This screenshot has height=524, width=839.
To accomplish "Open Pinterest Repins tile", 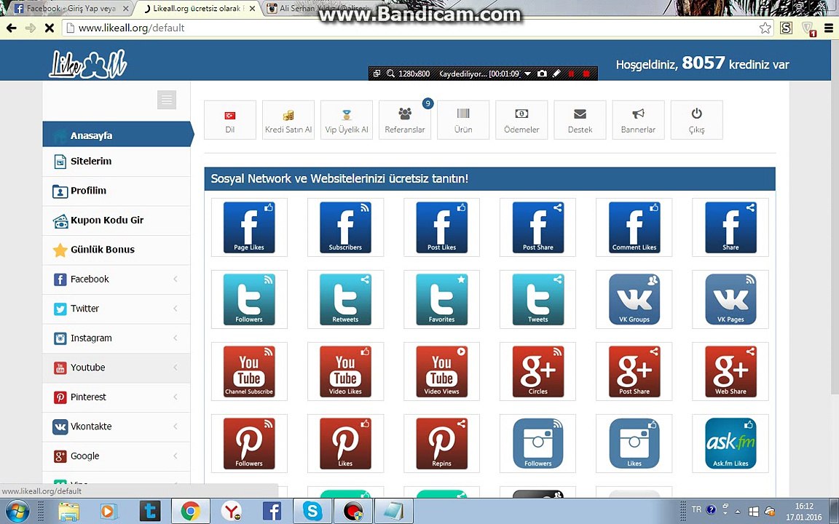I will coord(441,444).
